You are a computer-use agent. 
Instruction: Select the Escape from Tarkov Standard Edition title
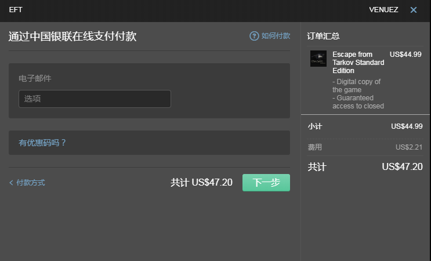pyautogui.click(x=358, y=63)
